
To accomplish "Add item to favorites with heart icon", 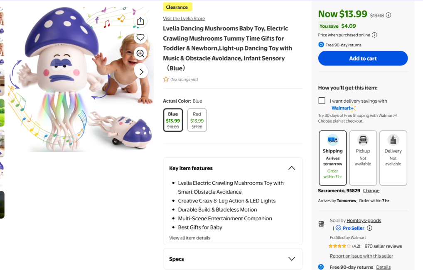I will tap(140, 37).
